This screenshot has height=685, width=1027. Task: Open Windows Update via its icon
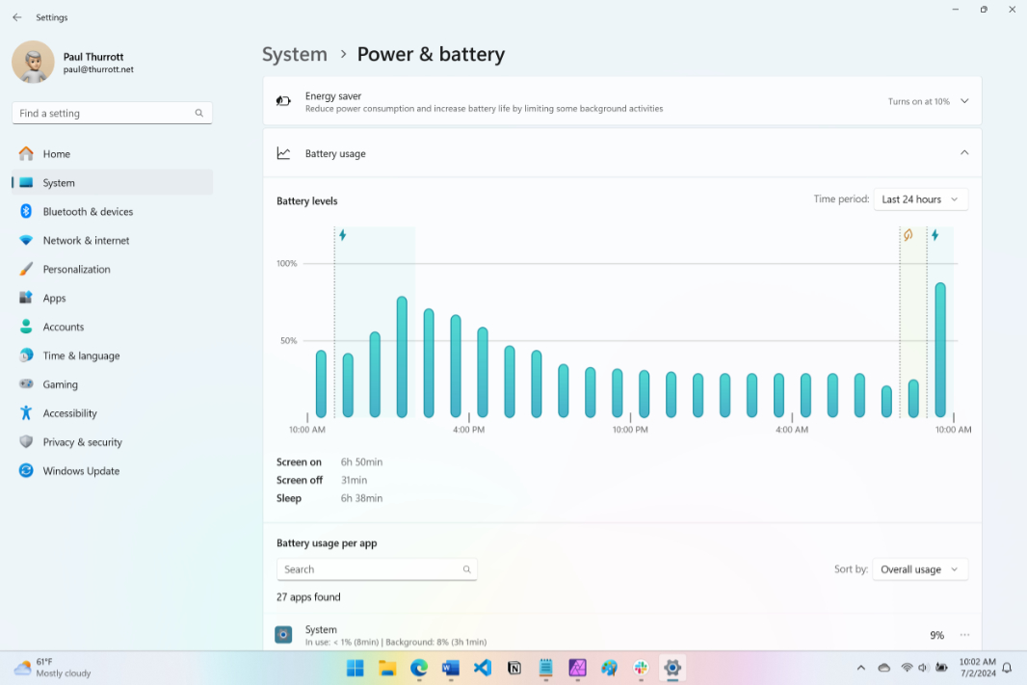[23, 471]
